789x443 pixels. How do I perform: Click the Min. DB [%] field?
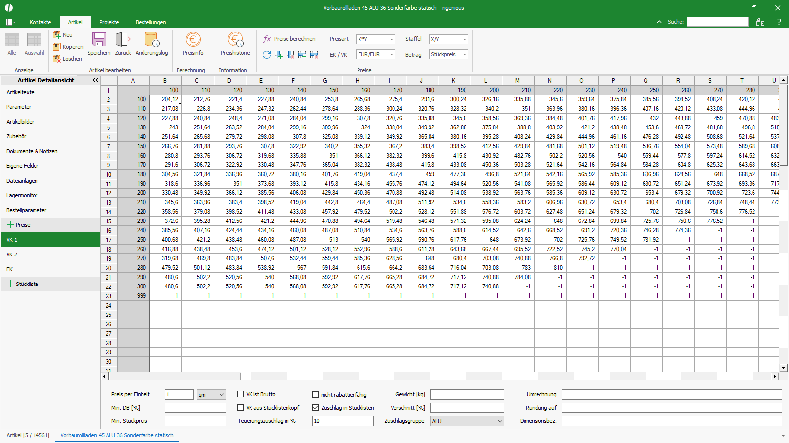195,408
